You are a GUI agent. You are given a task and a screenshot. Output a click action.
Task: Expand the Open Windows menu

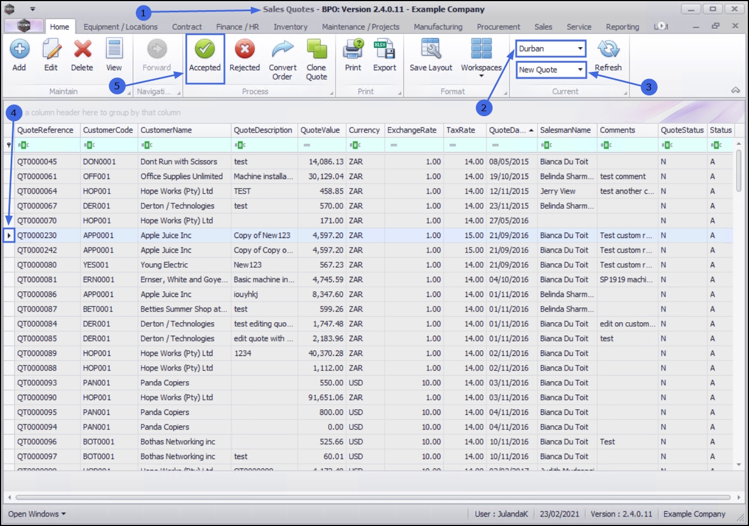pyautogui.click(x=37, y=514)
